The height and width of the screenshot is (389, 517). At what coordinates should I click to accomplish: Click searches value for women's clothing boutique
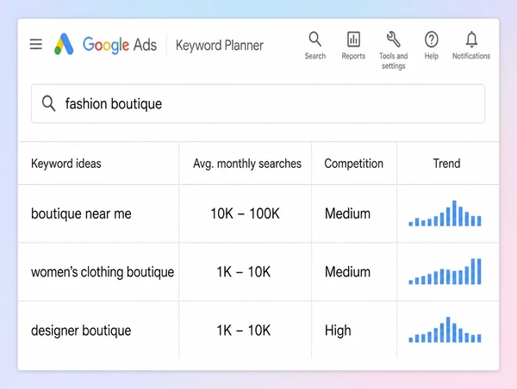pyautogui.click(x=244, y=272)
